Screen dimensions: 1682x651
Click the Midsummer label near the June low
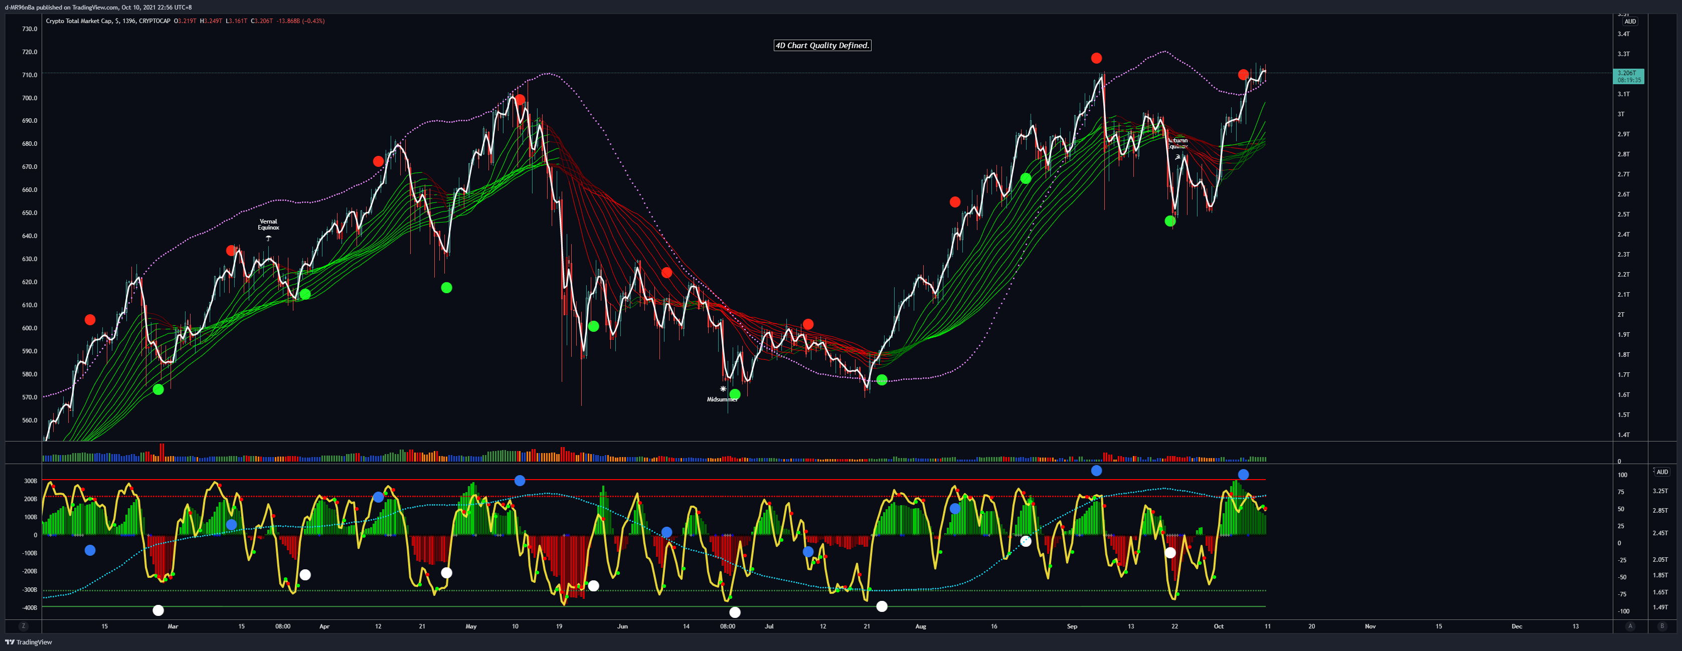tap(722, 399)
